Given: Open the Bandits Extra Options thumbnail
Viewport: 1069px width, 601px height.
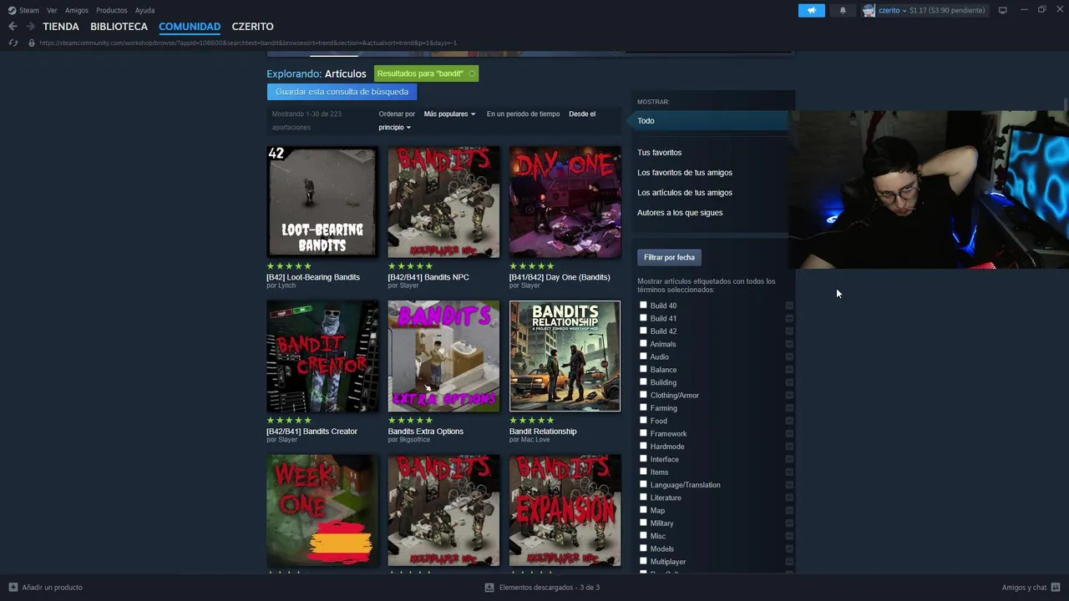Looking at the screenshot, I should 443,356.
